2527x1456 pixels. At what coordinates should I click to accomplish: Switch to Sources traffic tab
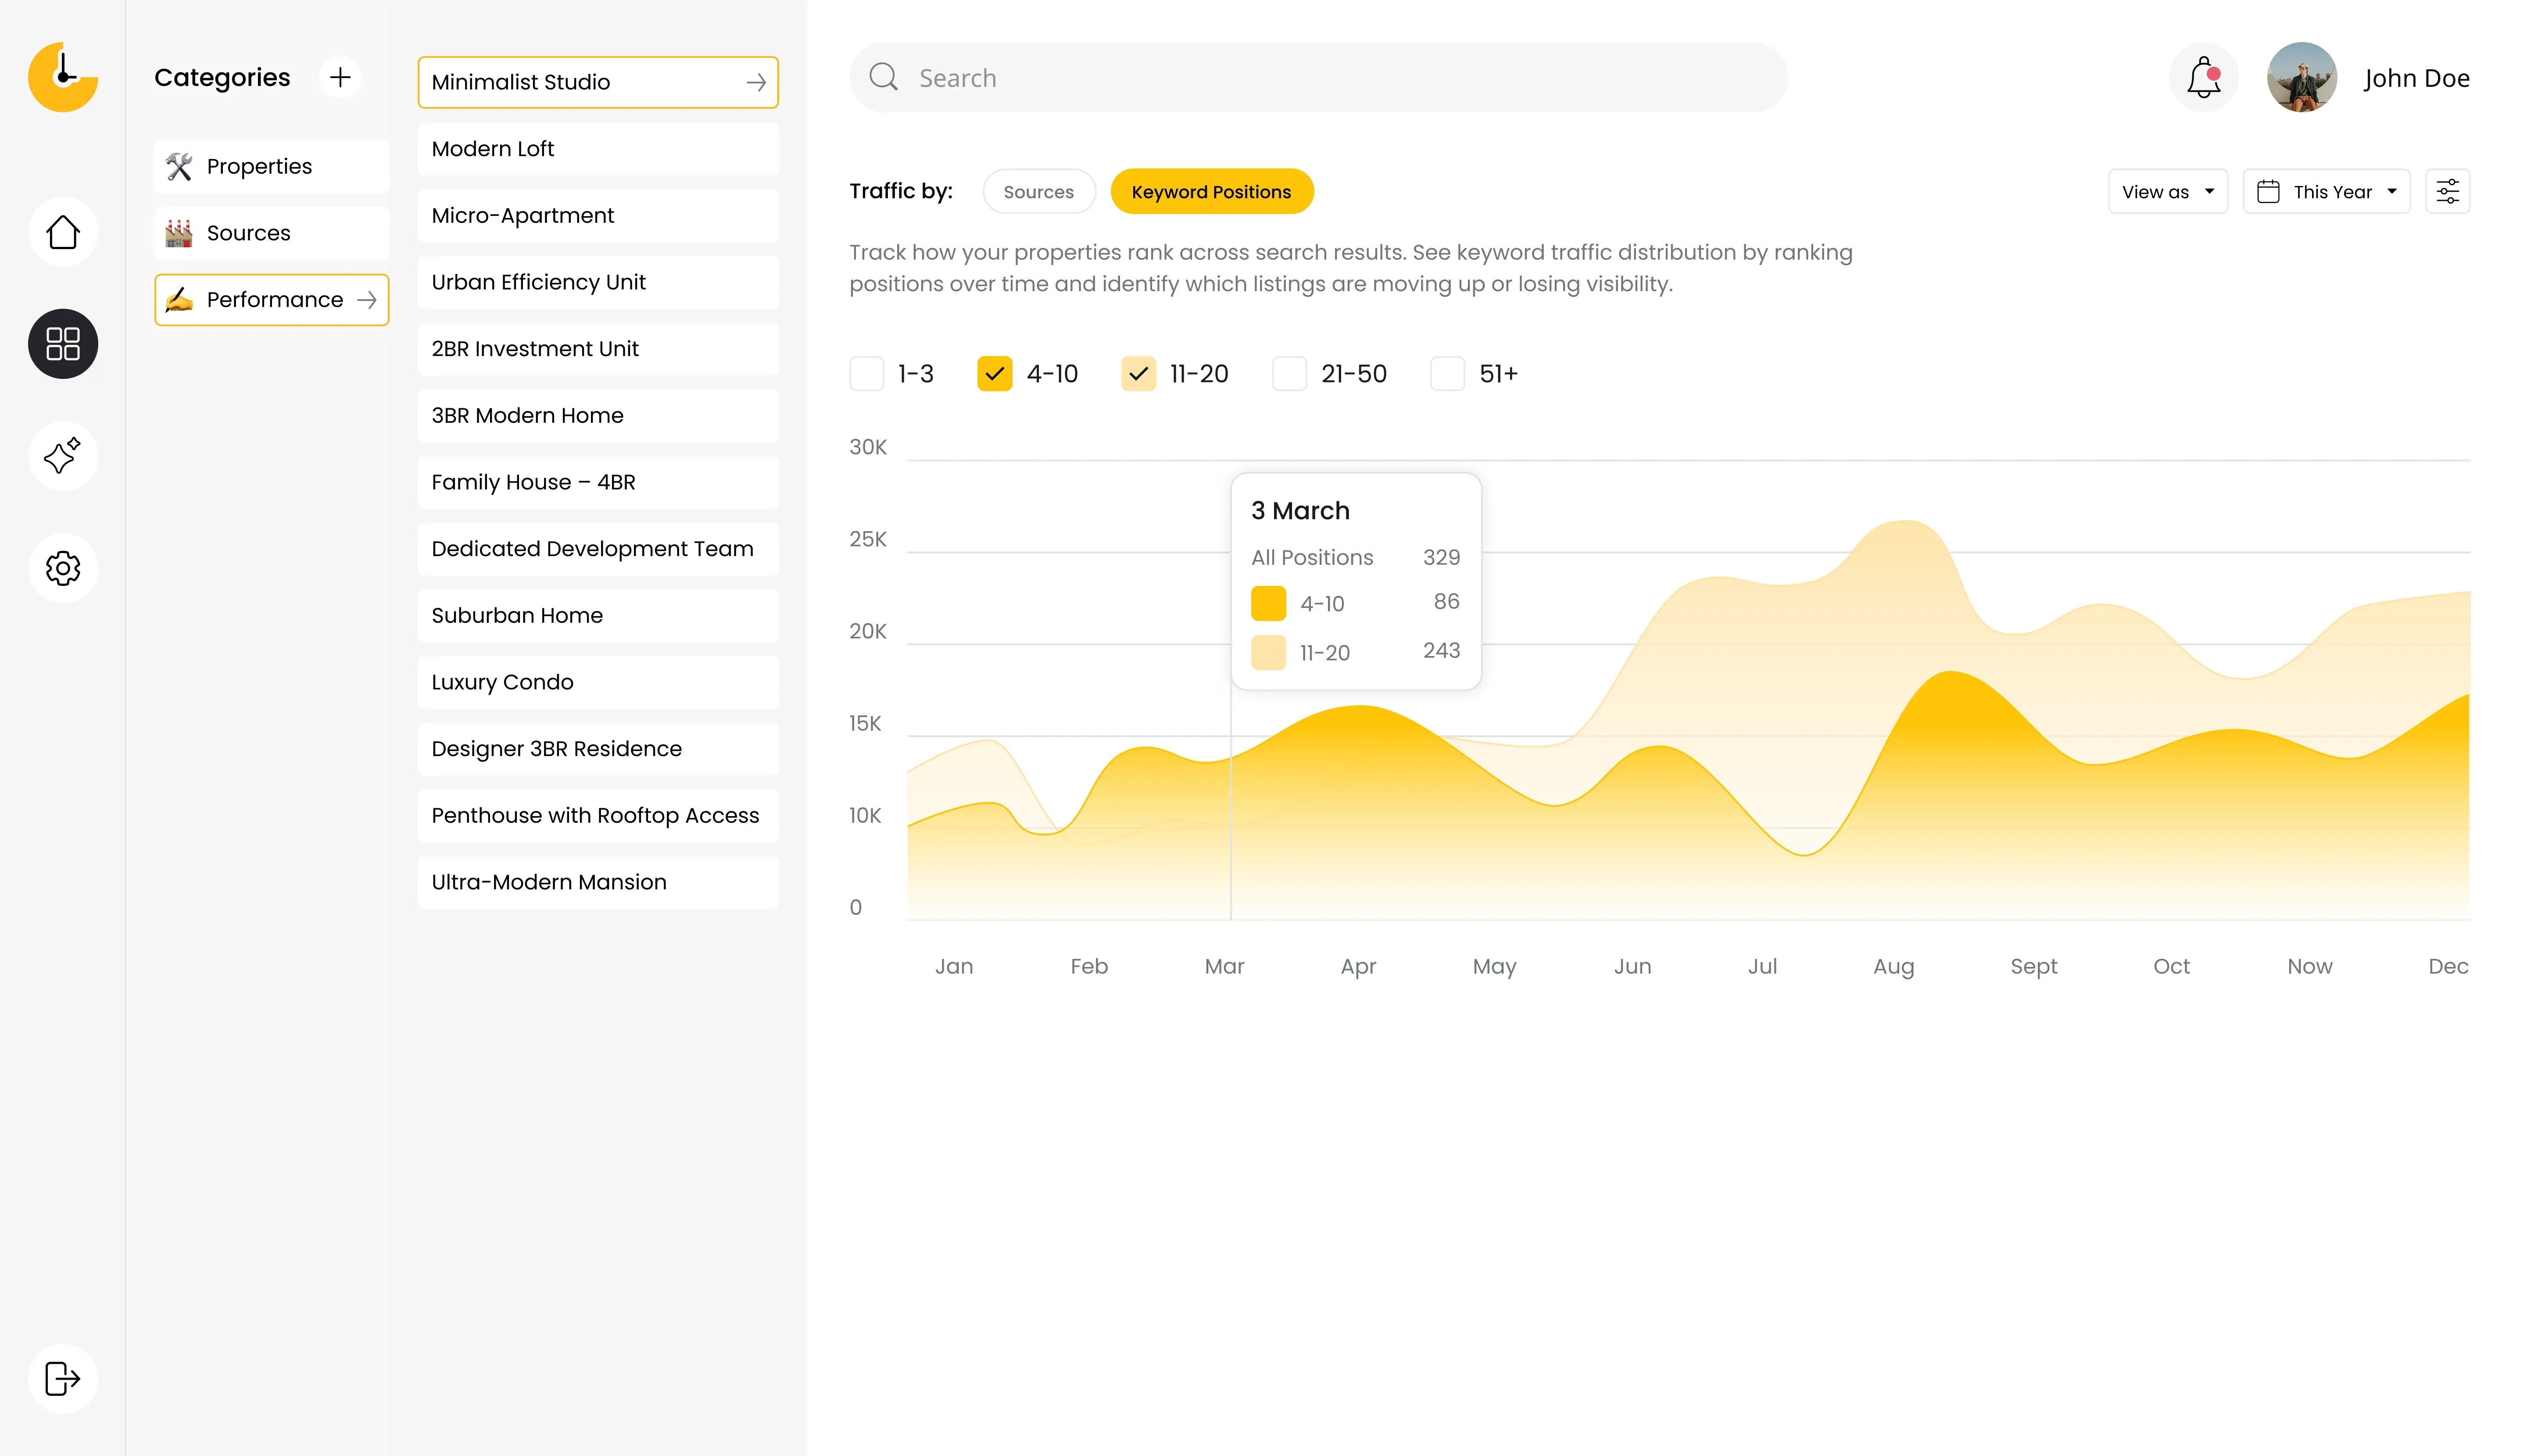pyautogui.click(x=1038, y=191)
